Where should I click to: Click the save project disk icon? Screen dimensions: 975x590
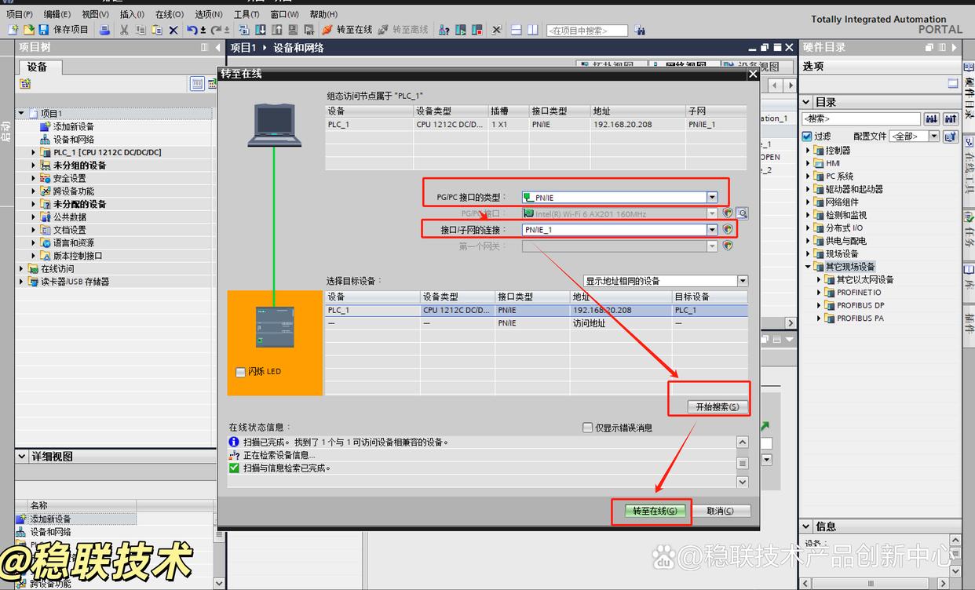click(44, 30)
